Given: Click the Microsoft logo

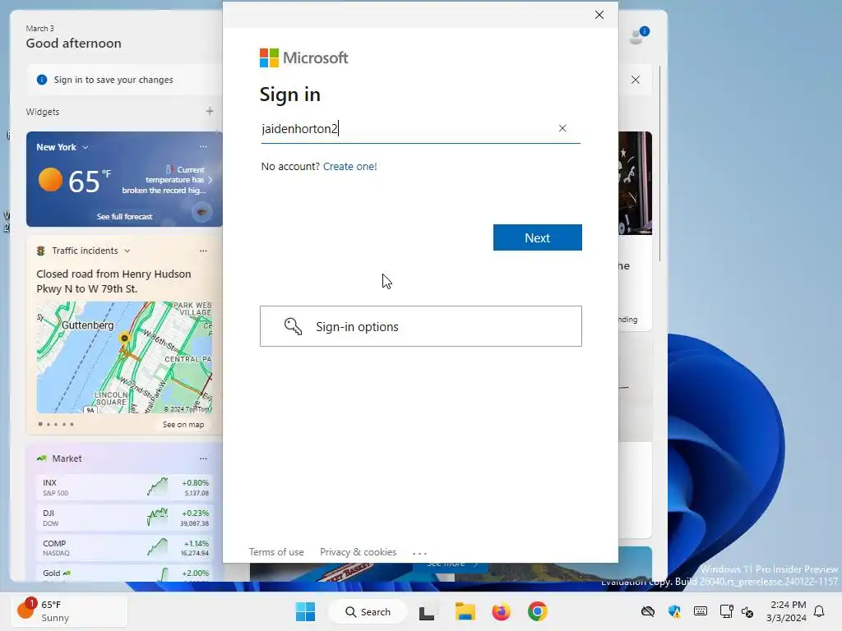Looking at the screenshot, I should pyautogui.click(x=304, y=58).
